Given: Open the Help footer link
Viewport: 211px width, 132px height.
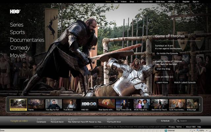Looking at the screenshot, I should point(199,127).
